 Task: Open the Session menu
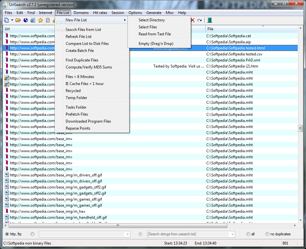point(118,13)
